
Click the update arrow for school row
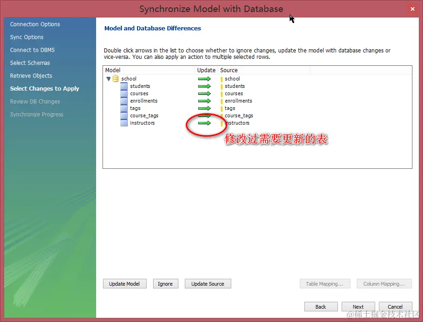[205, 79]
